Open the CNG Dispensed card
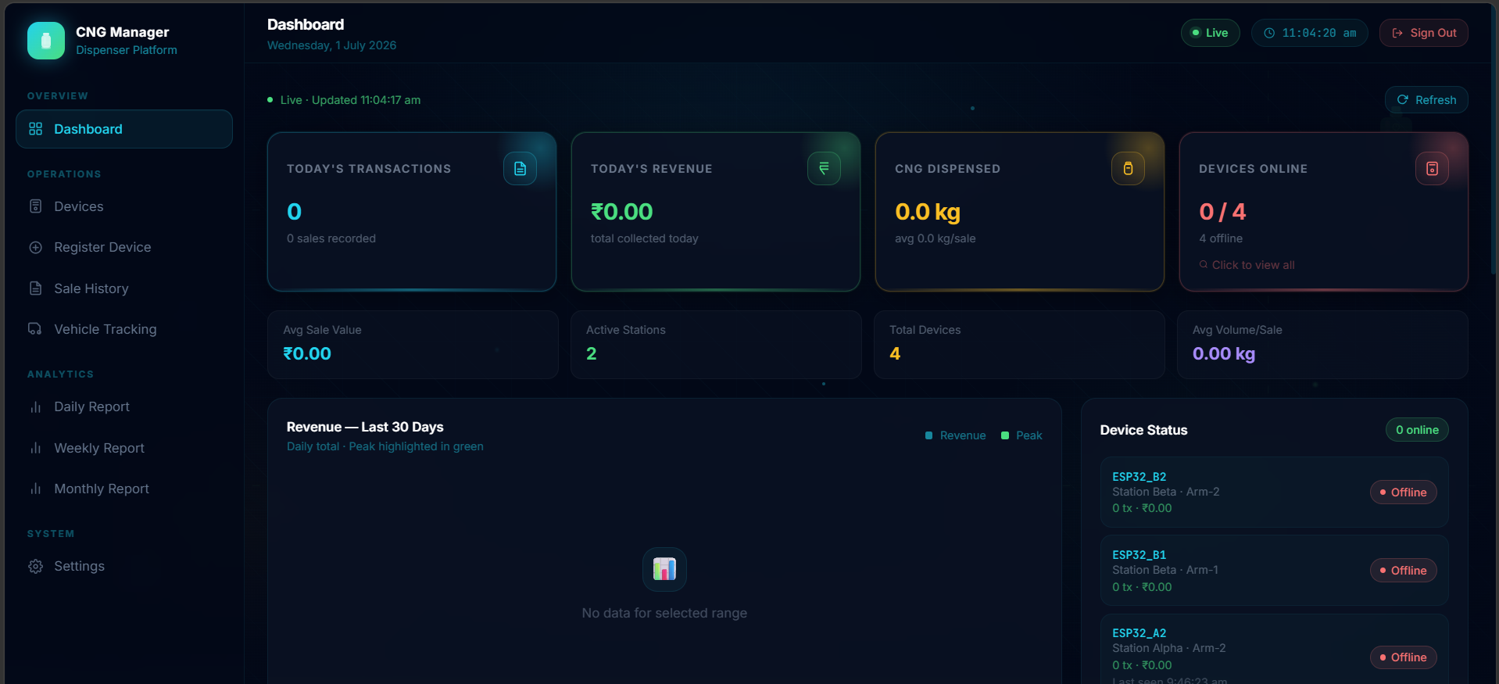Viewport: 1499px width, 684px height. coord(1020,212)
